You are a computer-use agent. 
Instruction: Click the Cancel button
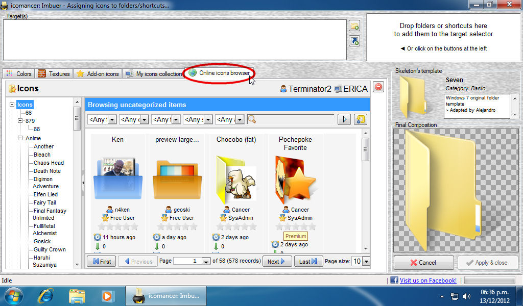423,262
